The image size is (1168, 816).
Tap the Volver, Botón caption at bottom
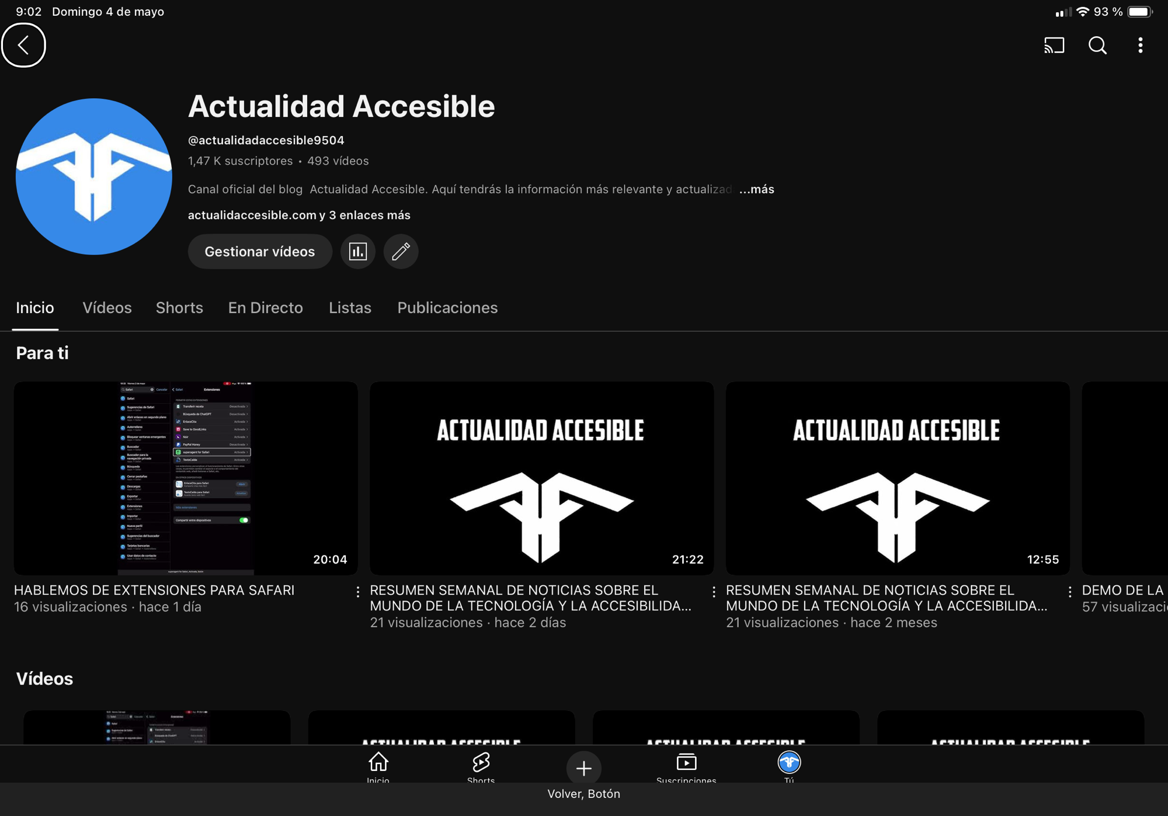(583, 794)
